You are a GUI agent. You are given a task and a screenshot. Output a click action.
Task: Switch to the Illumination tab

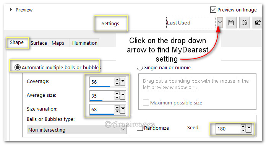pos(84,43)
